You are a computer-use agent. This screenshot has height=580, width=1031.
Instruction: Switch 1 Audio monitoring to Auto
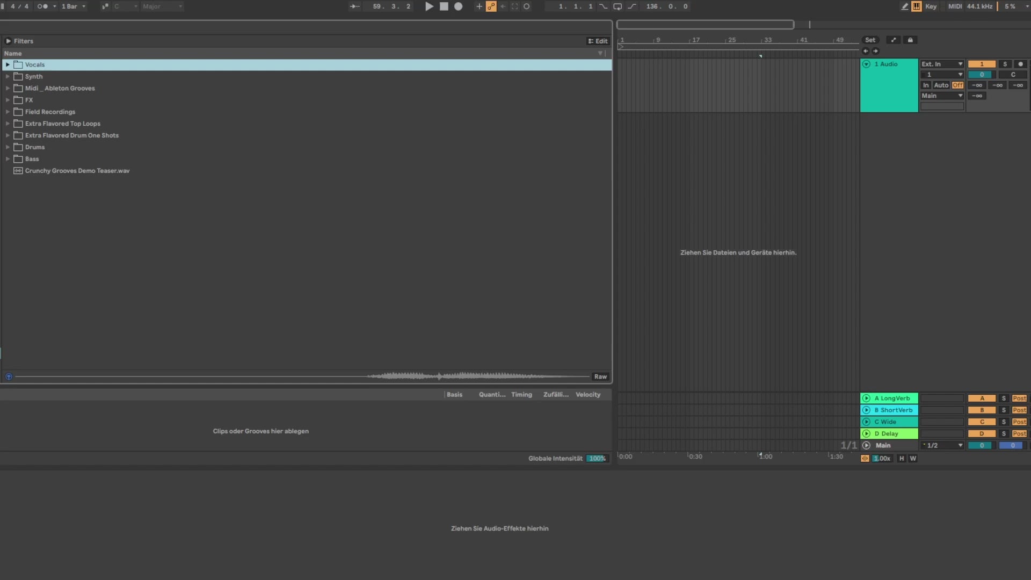(941, 85)
